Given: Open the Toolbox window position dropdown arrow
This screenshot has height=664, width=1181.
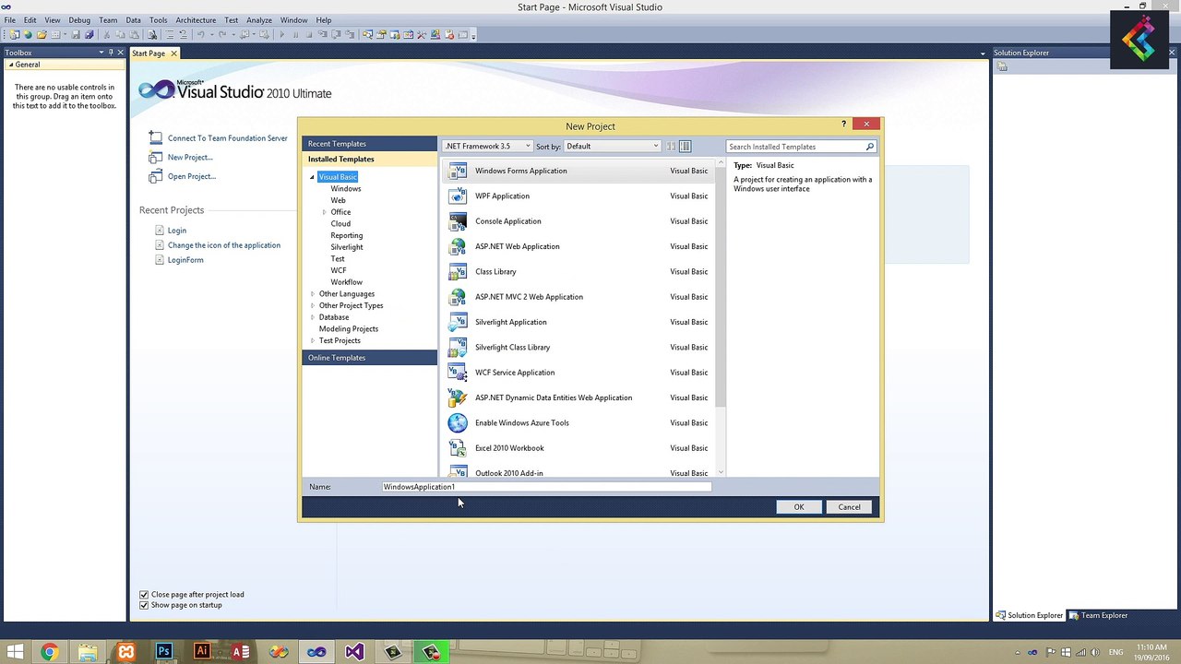Looking at the screenshot, I should [x=101, y=53].
